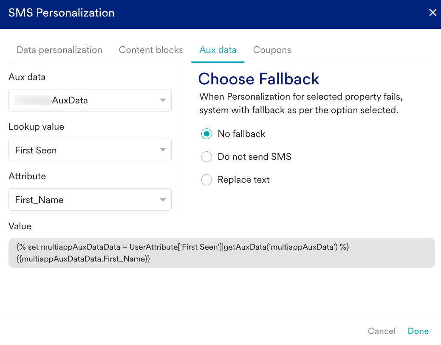Image resolution: width=441 pixels, height=345 pixels.
Task: Click the Value code snippet box
Action: pos(221,253)
